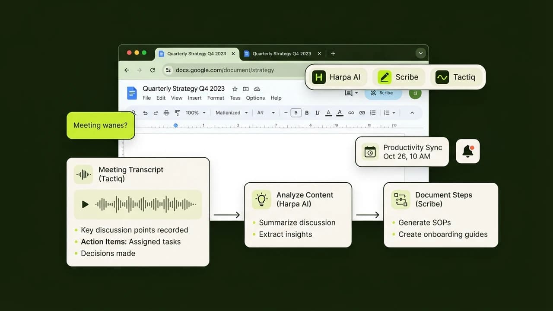This screenshot has height=311, width=553.
Task: Toggle the bold B next to underline
Action: pos(307,113)
